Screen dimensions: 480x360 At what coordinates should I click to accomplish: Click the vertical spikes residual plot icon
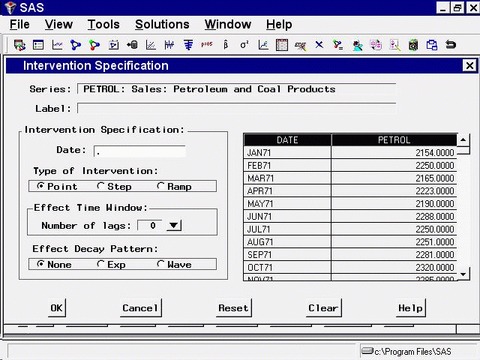tap(169, 45)
